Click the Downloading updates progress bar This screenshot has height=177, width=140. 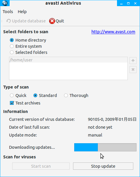click(x=105, y=147)
